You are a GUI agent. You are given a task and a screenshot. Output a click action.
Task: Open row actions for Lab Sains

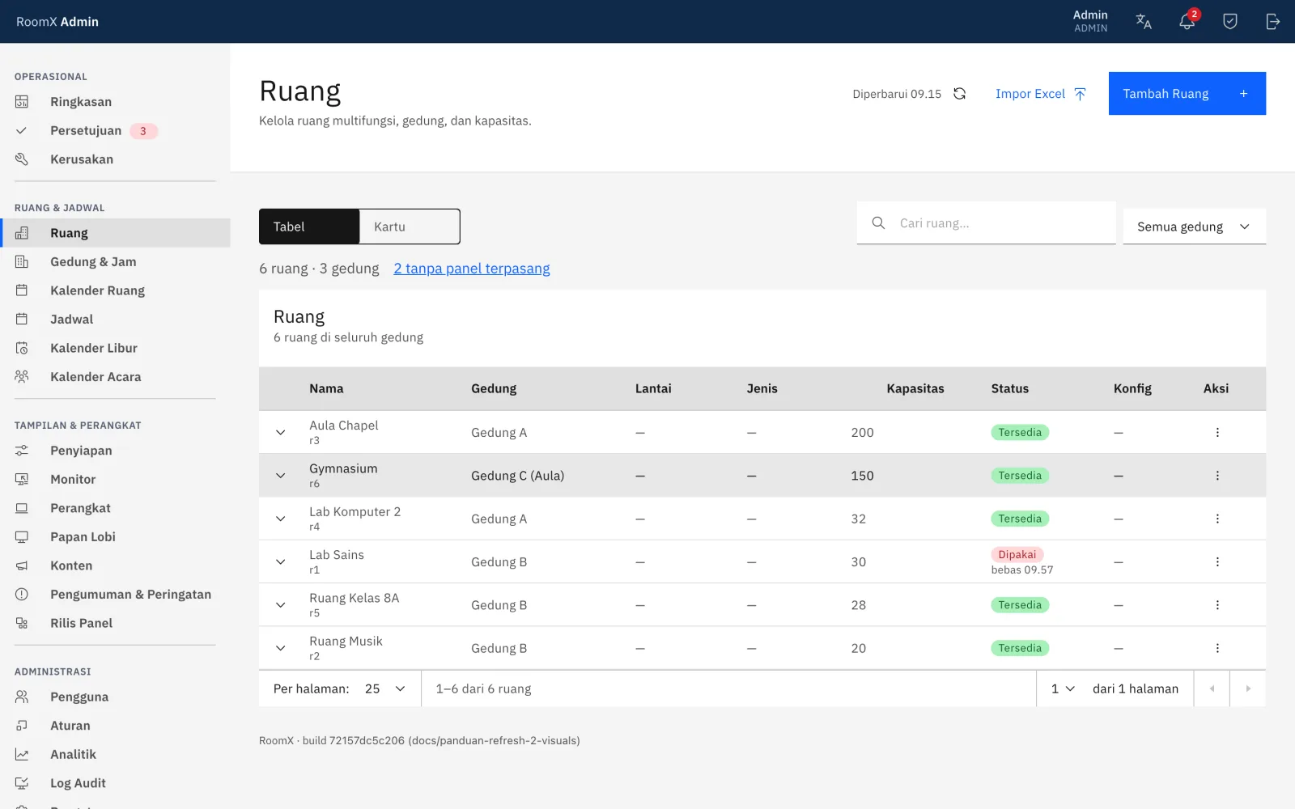click(1217, 562)
